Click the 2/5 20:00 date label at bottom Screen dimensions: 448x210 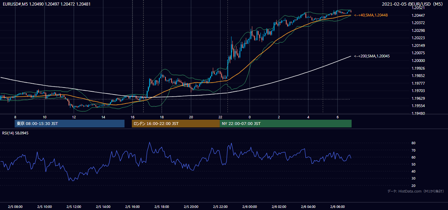[x=191, y=207]
